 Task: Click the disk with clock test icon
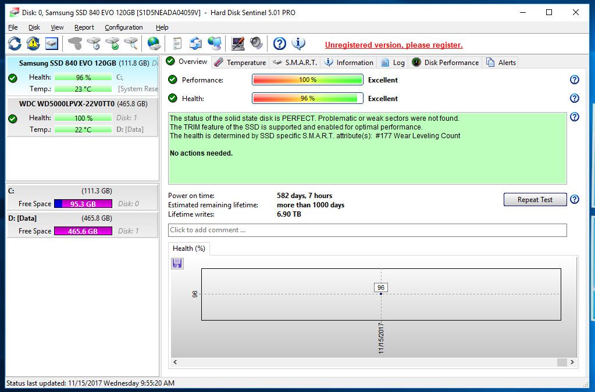click(94, 44)
